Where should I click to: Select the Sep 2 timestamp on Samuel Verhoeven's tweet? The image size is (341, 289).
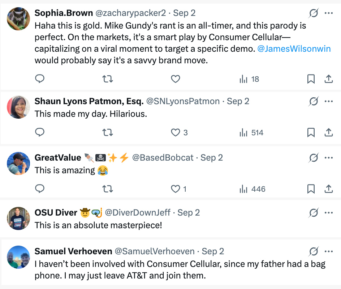coord(215,251)
